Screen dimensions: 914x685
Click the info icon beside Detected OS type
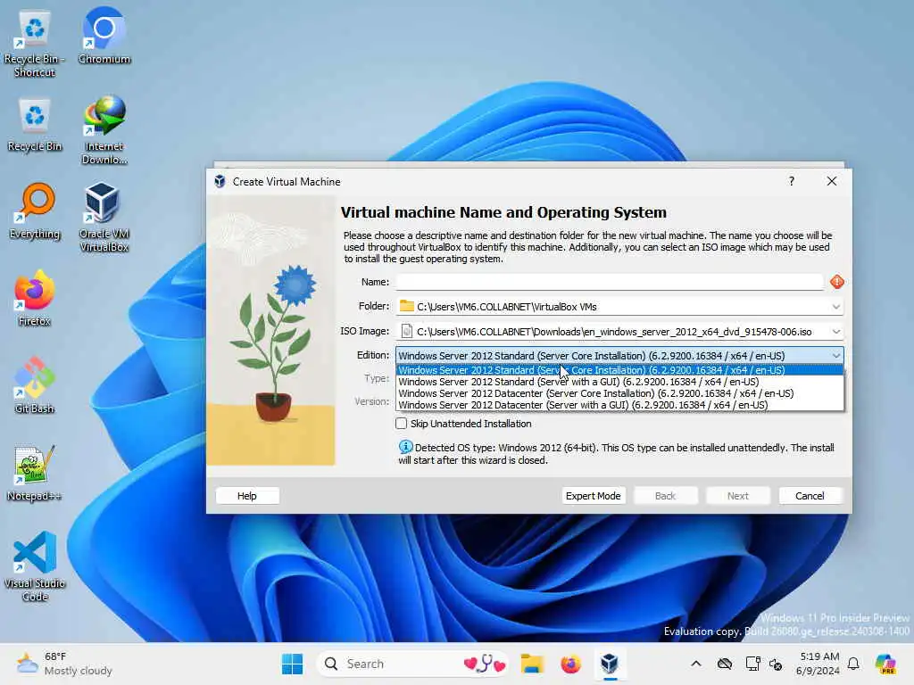pyautogui.click(x=405, y=447)
